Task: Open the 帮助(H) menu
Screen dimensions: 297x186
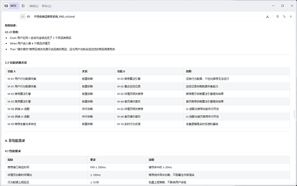Action: coord(46,6)
